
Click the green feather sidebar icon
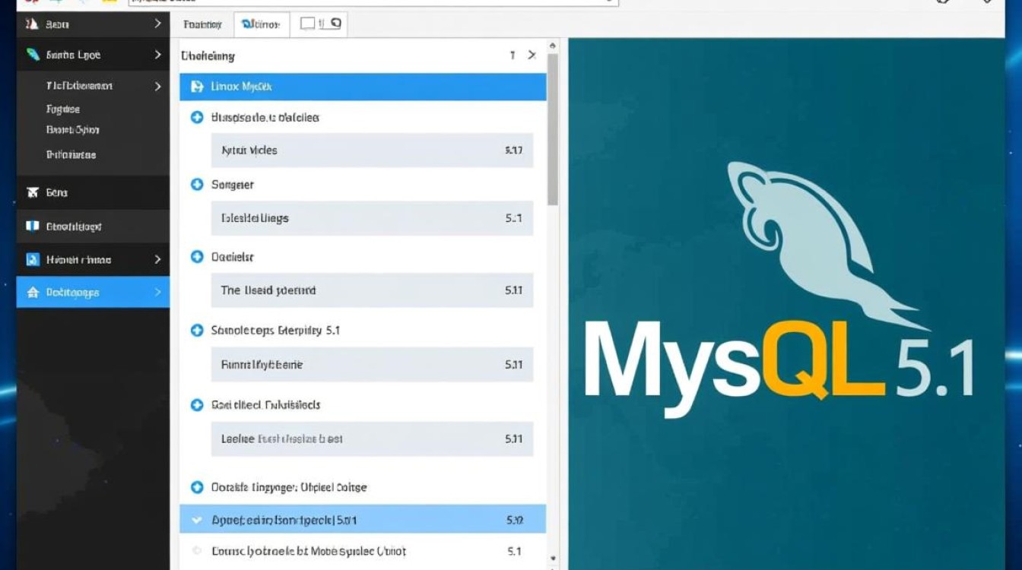[33, 54]
